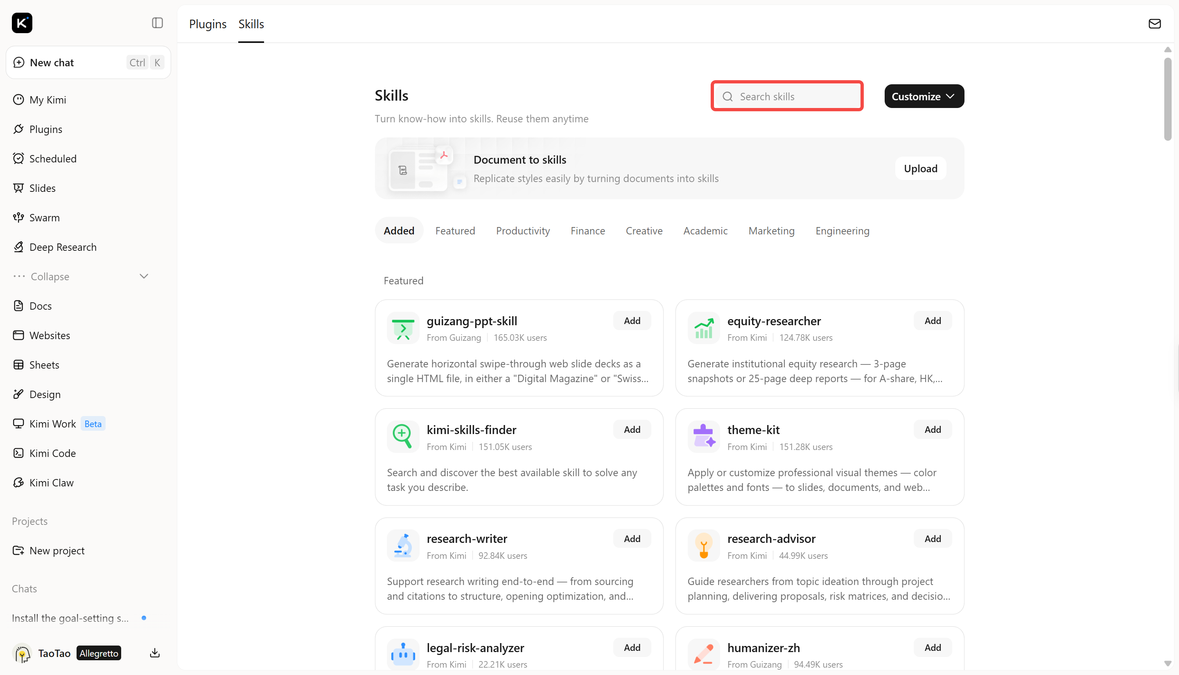Click the research-writer microscope icon

point(403,546)
